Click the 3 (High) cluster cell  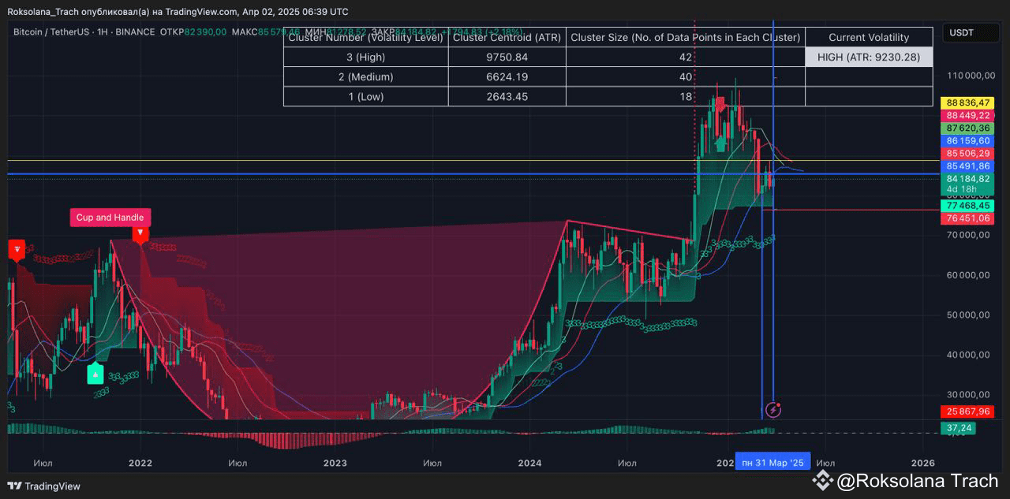coord(366,57)
